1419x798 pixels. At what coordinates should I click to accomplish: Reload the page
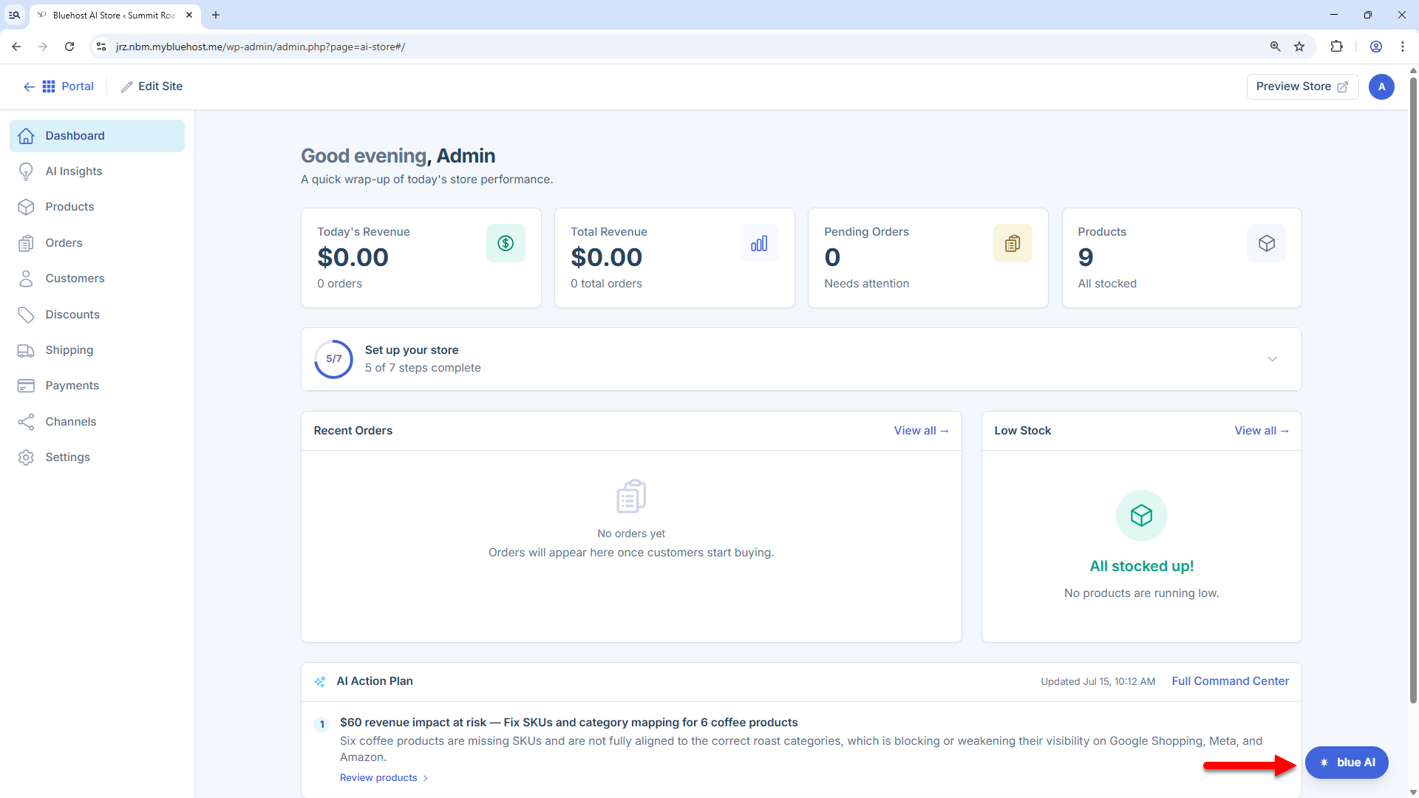(69, 47)
